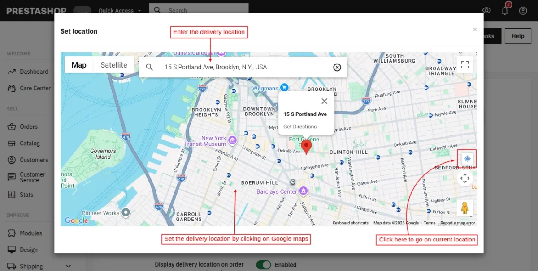Click the Orders basket icon
Image resolution: width=538 pixels, height=271 pixels.
point(12,127)
